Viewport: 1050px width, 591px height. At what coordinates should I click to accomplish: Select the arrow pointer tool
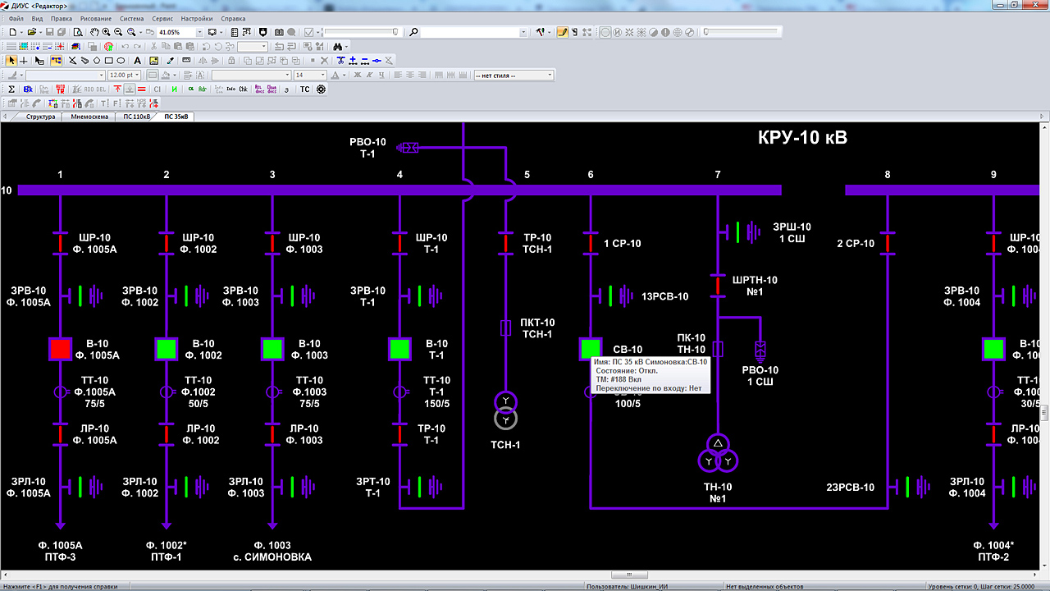click(x=11, y=61)
